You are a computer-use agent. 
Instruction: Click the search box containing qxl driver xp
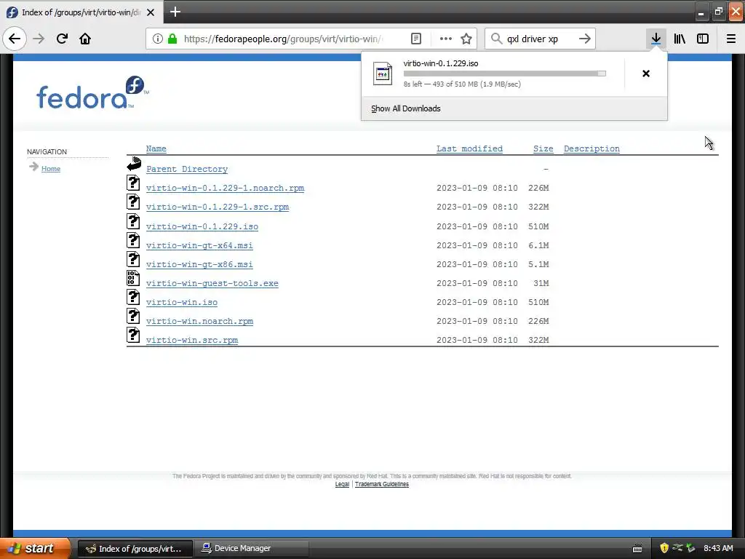coord(540,39)
